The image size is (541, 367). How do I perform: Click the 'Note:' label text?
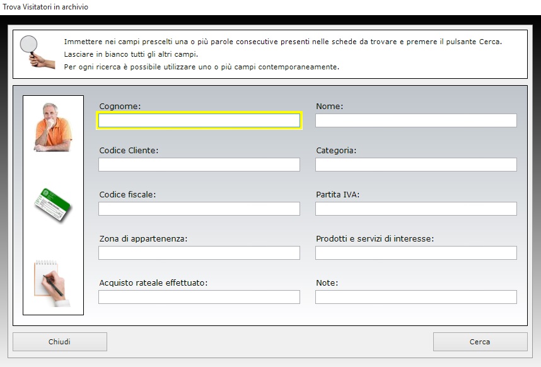click(x=327, y=283)
